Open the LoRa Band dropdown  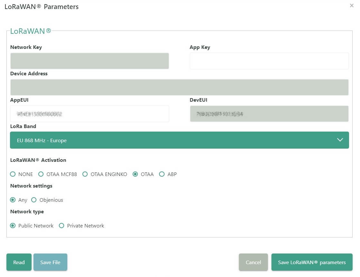point(179,140)
